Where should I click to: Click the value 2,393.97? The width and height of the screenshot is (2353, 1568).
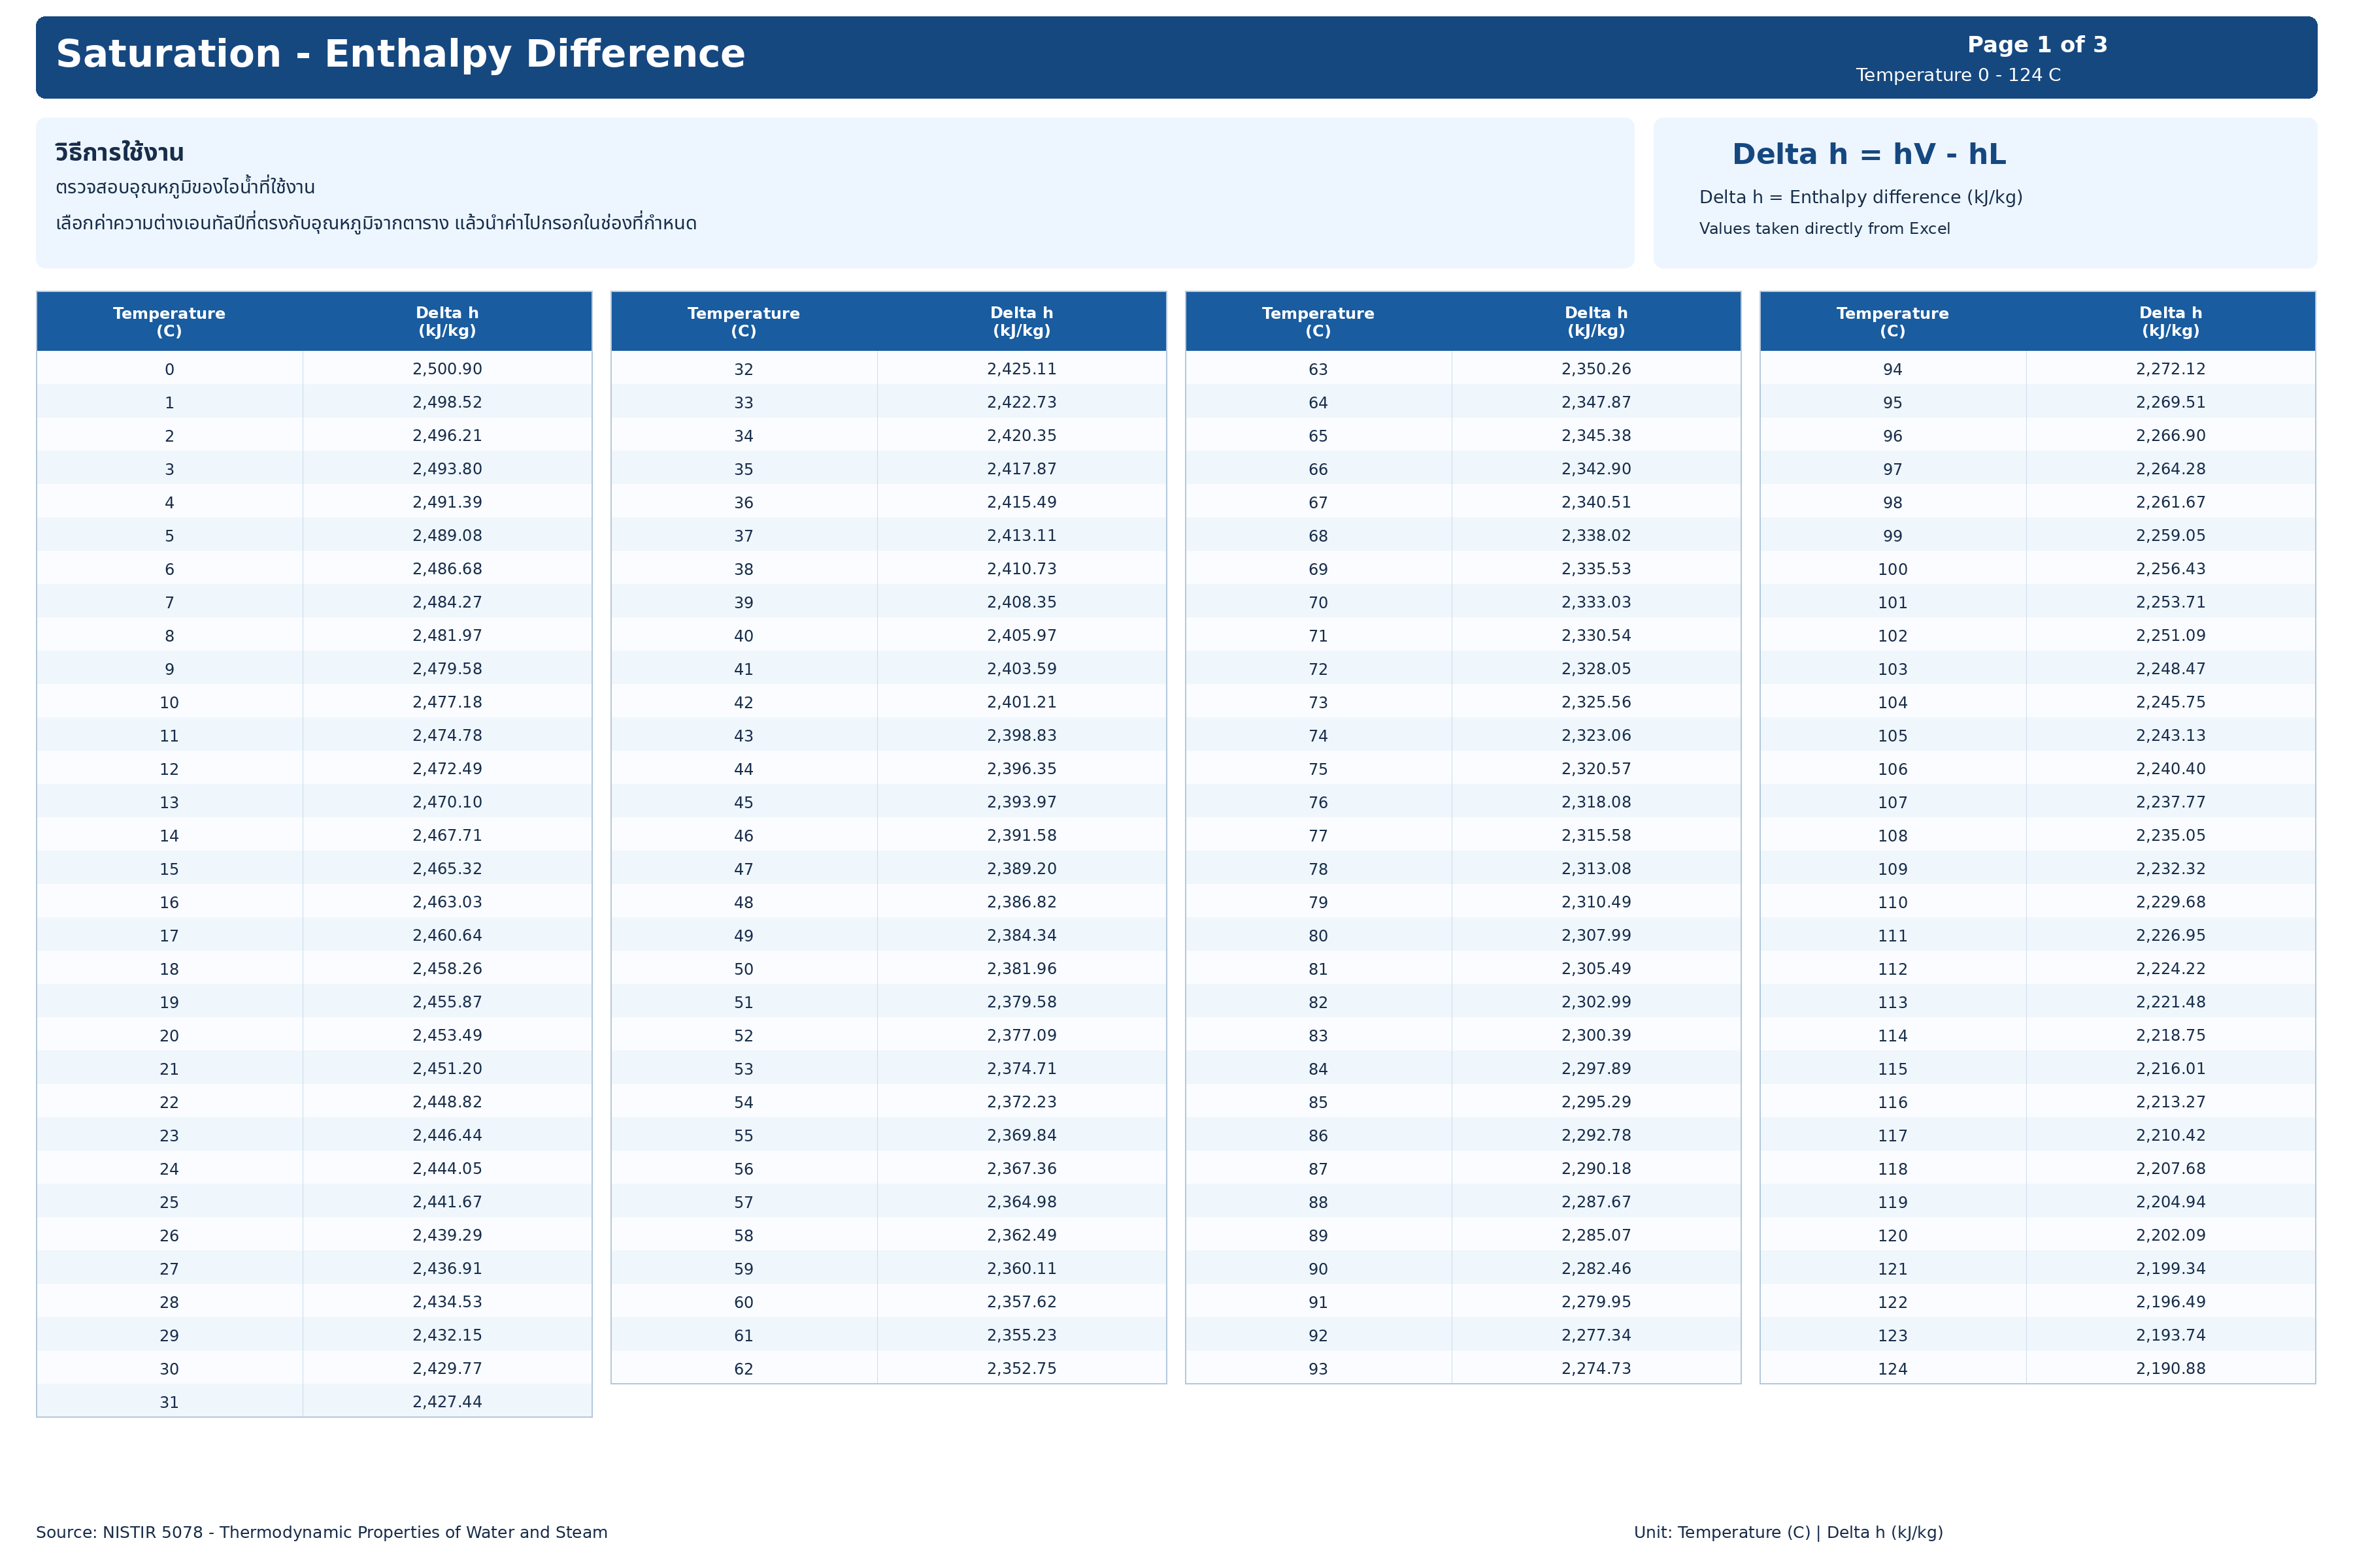[x=1022, y=802]
